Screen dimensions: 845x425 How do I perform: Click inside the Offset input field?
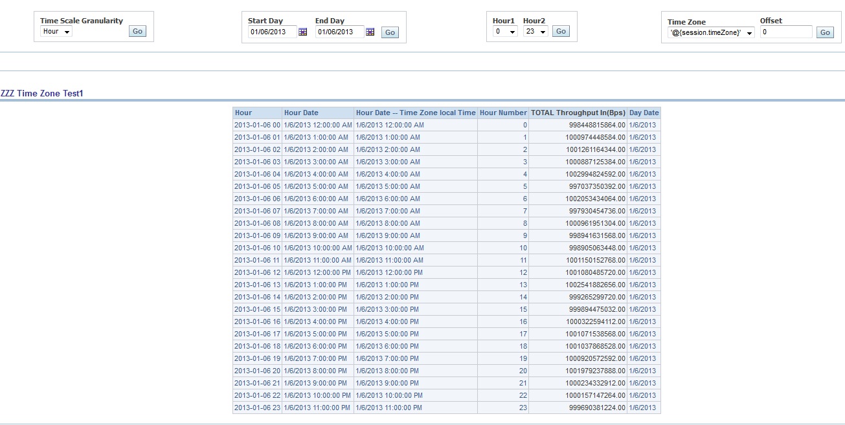pos(785,30)
